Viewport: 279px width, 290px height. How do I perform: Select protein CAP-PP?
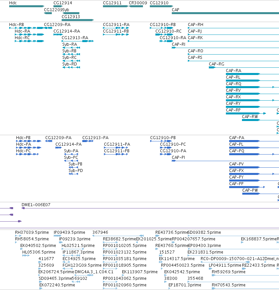pyautogui.click(x=247, y=187)
